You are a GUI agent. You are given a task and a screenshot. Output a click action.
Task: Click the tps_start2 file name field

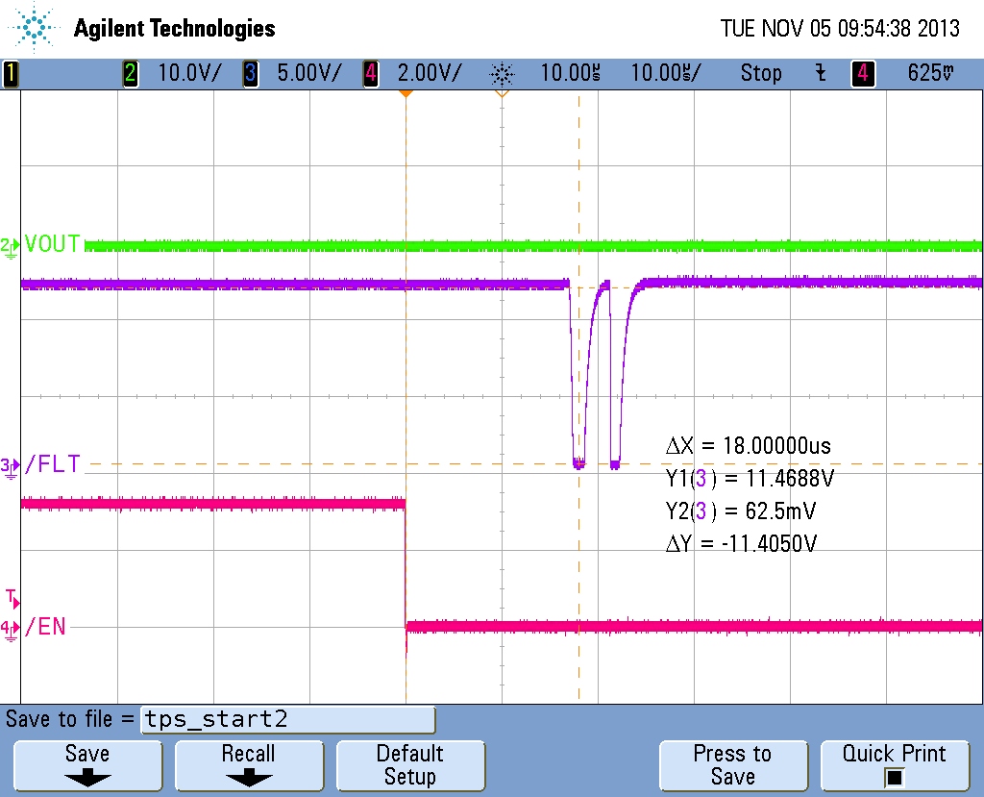point(288,719)
